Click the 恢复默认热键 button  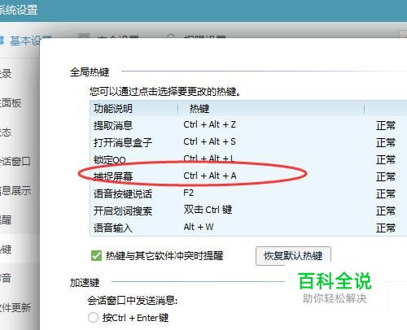pos(293,255)
